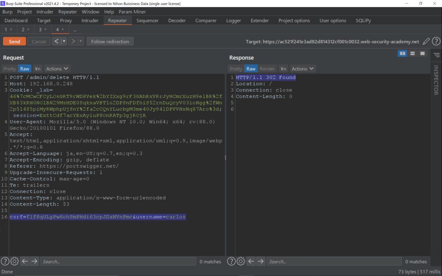Click Follow redirection button
The width and height of the screenshot is (442, 276).
pos(110,41)
